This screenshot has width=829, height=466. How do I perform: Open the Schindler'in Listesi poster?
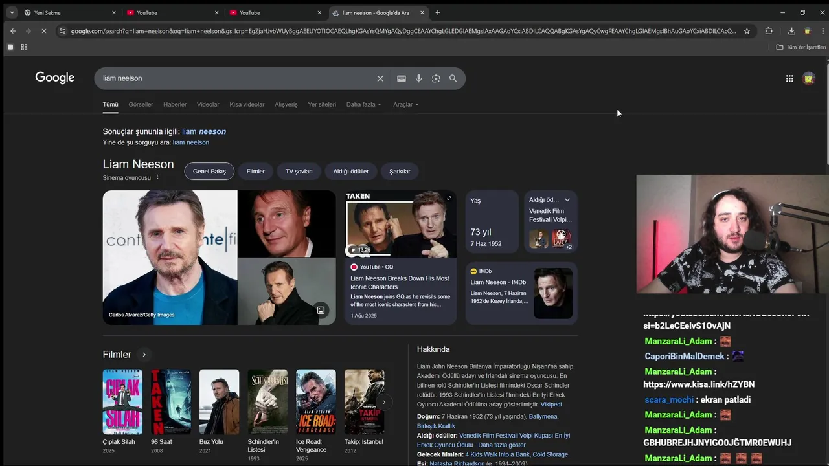click(267, 402)
